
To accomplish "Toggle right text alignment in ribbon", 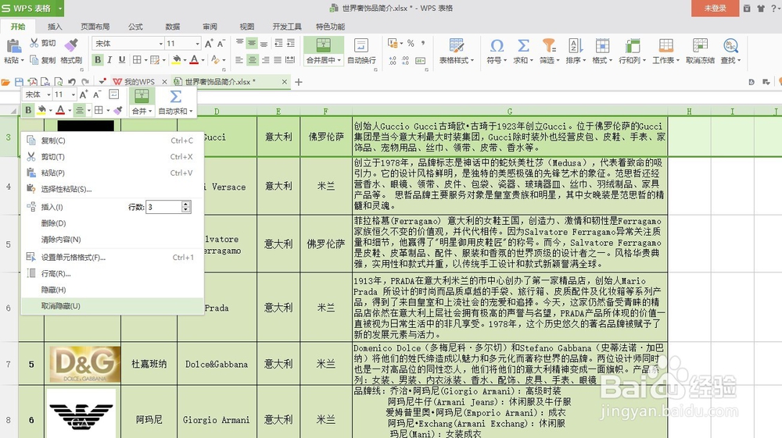I will 265,60.
